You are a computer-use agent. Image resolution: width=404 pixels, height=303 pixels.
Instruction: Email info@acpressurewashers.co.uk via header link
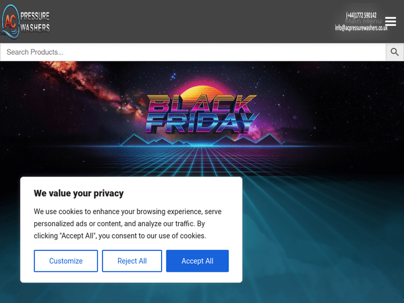click(361, 28)
